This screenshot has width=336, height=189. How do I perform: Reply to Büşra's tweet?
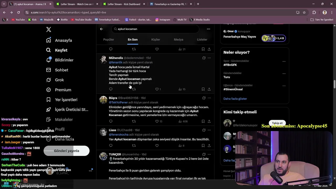tap(111, 121)
